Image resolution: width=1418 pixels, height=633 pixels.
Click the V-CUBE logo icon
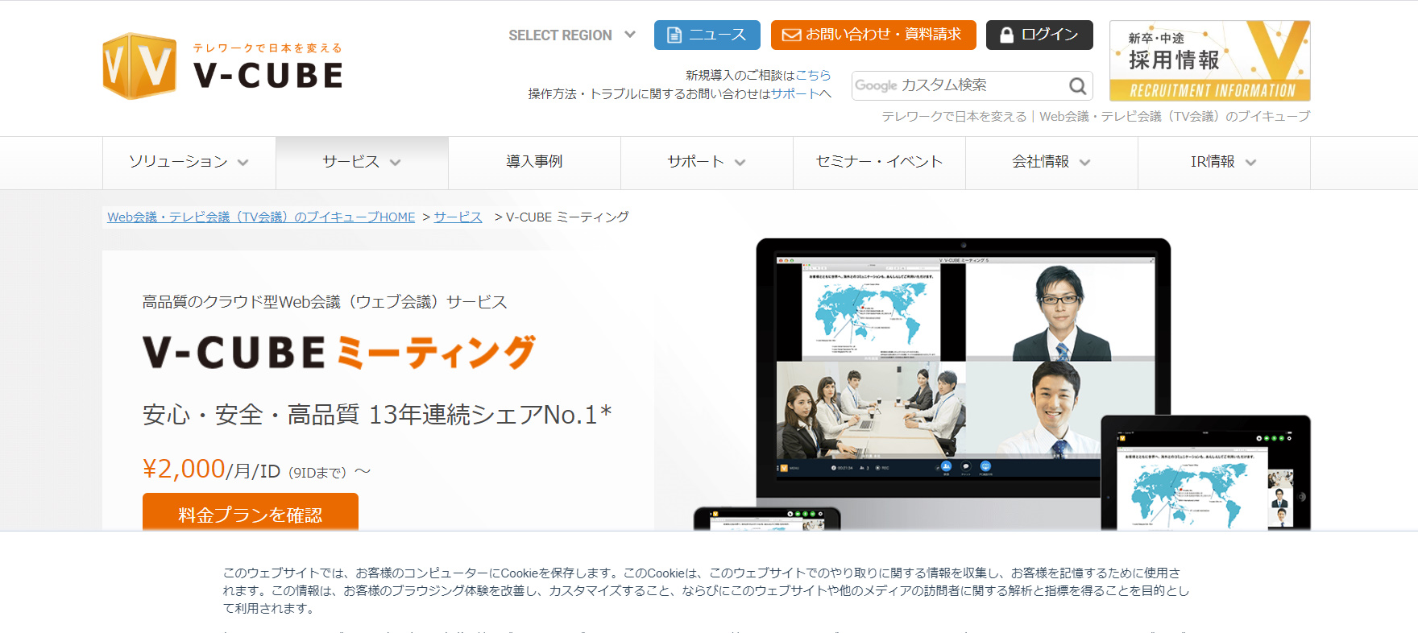139,66
